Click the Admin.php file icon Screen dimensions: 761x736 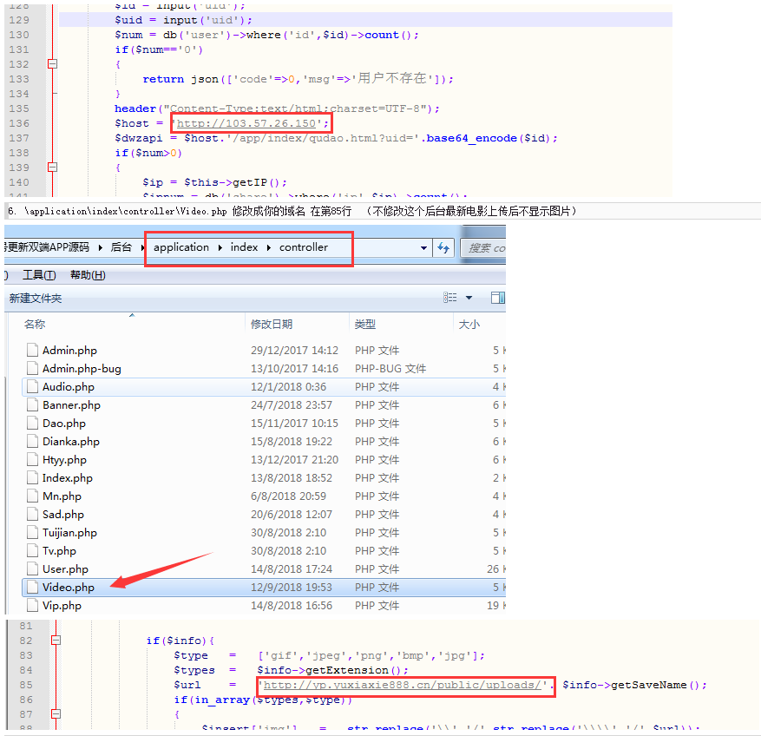(x=32, y=351)
